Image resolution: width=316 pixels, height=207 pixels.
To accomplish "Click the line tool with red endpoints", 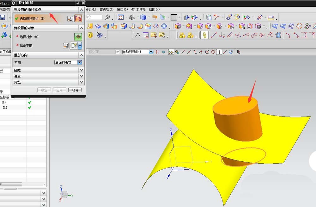I will [x=214, y=35].
